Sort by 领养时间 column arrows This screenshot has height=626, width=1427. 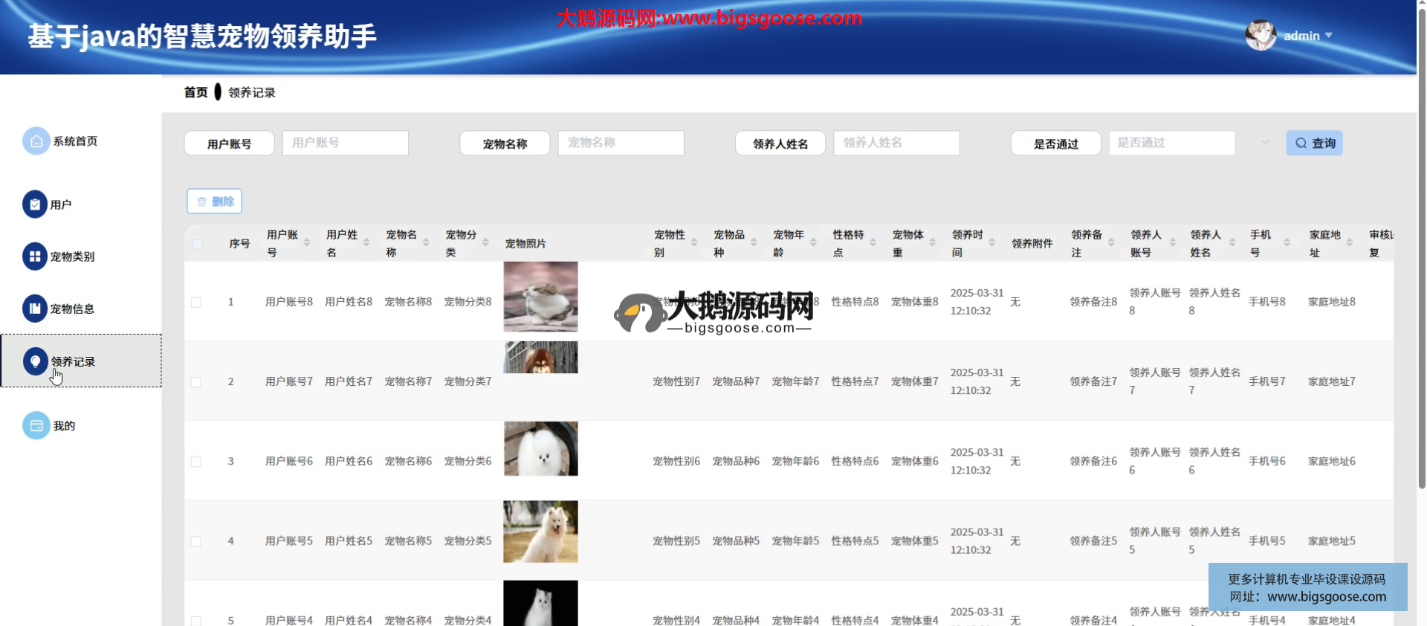pyautogui.click(x=991, y=243)
